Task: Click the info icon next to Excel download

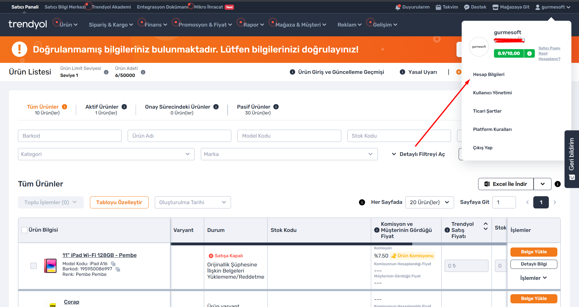Action: coord(557,184)
